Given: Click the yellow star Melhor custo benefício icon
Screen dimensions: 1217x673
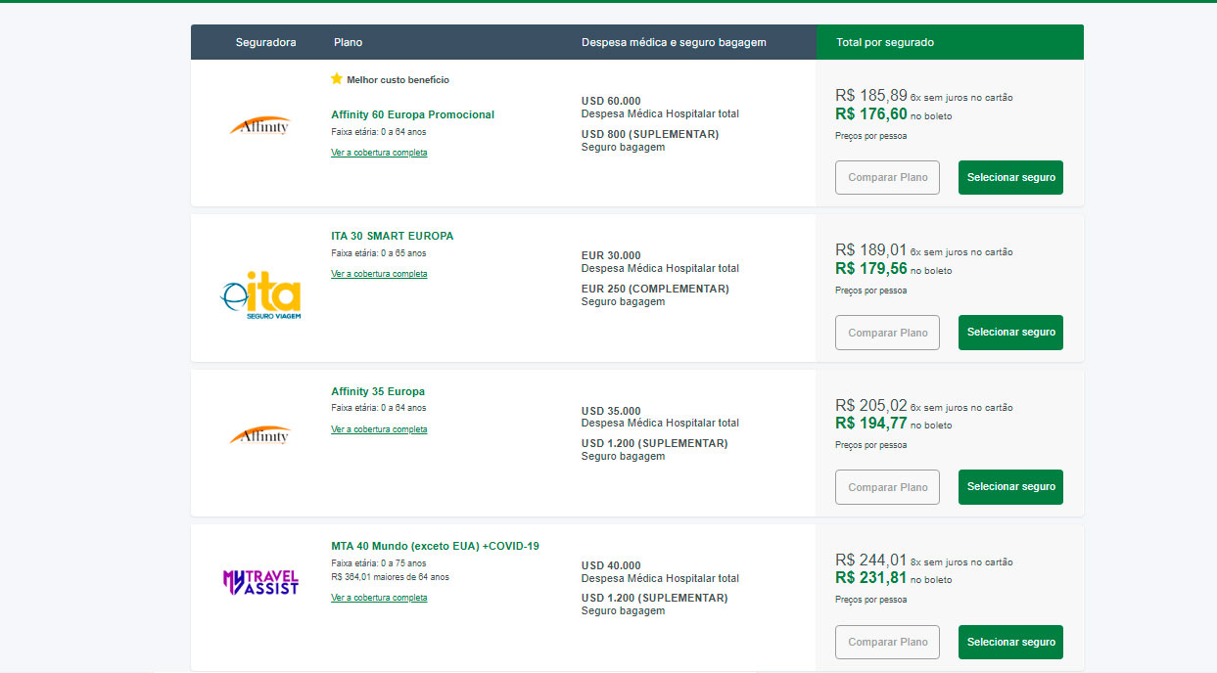Looking at the screenshot, I should [x=337, y=79].
